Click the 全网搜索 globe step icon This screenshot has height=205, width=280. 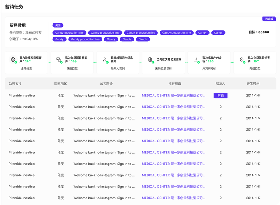tap(13, 59)
